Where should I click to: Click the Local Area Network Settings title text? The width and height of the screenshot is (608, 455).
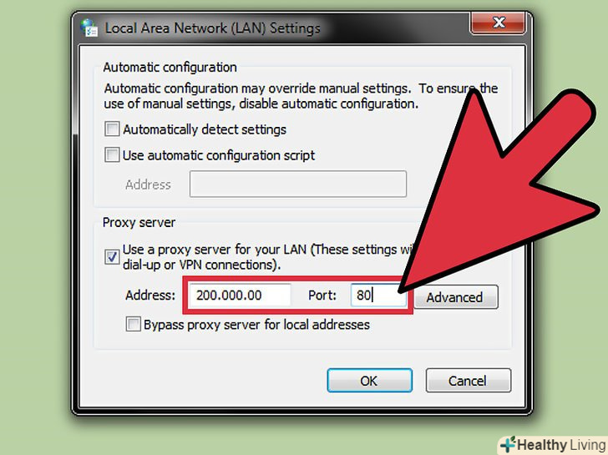(212, 28)
